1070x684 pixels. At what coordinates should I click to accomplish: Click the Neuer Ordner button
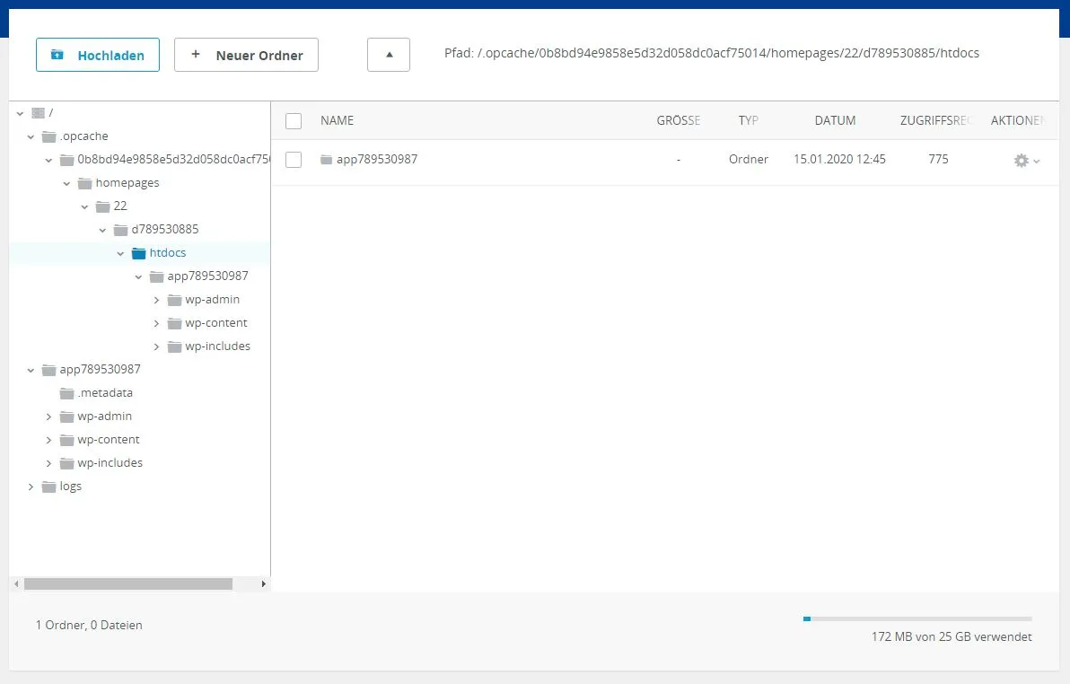coord(246,55)
